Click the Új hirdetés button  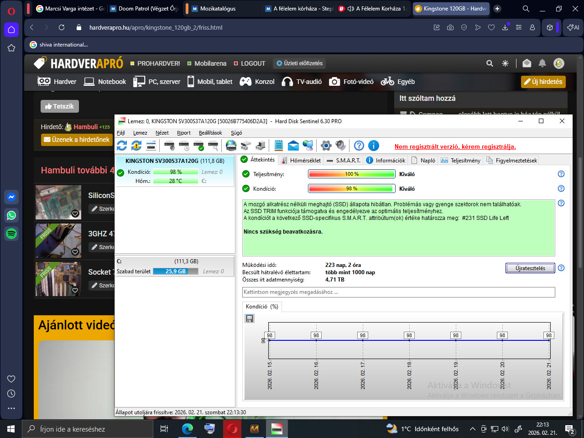click(543, 82)
